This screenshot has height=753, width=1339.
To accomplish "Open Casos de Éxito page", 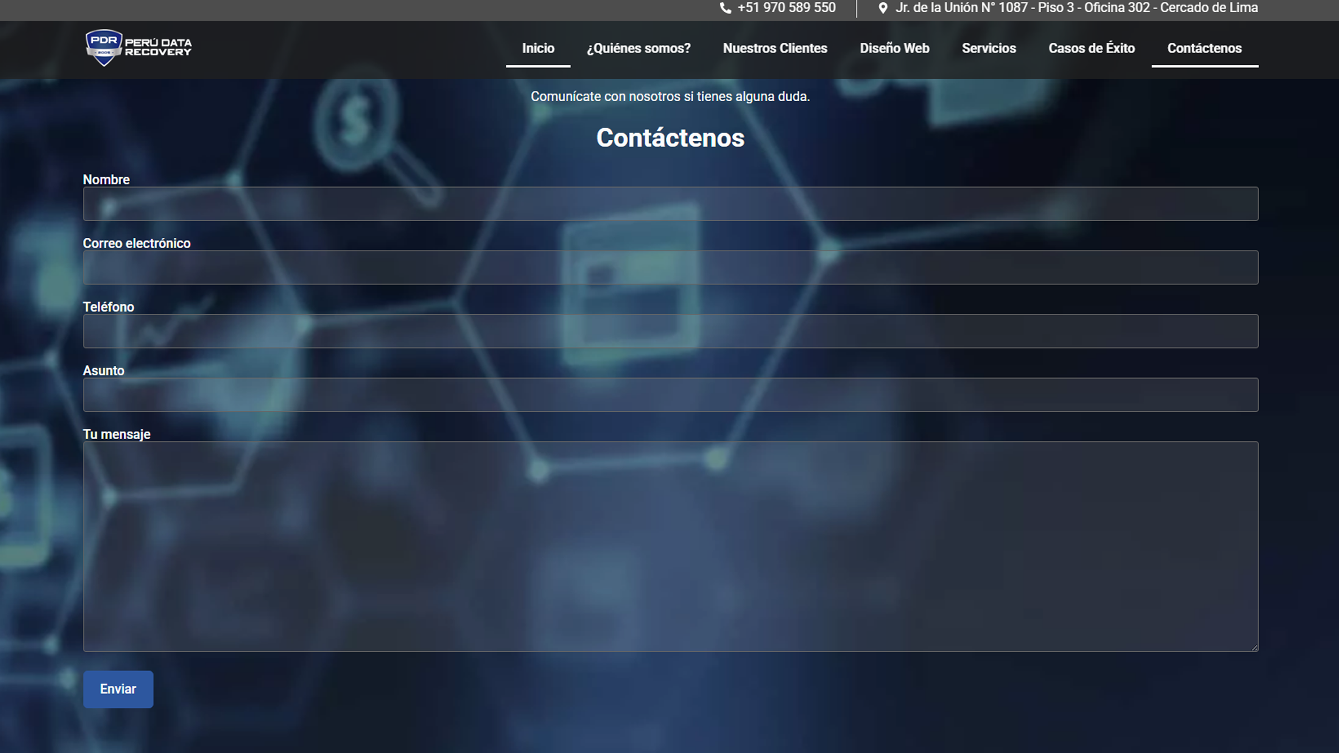I will click(1091, 48).
